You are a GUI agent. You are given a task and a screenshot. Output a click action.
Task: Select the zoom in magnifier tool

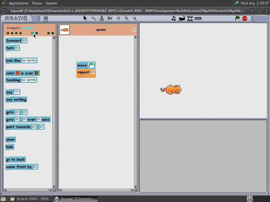[x=126, y=18]
